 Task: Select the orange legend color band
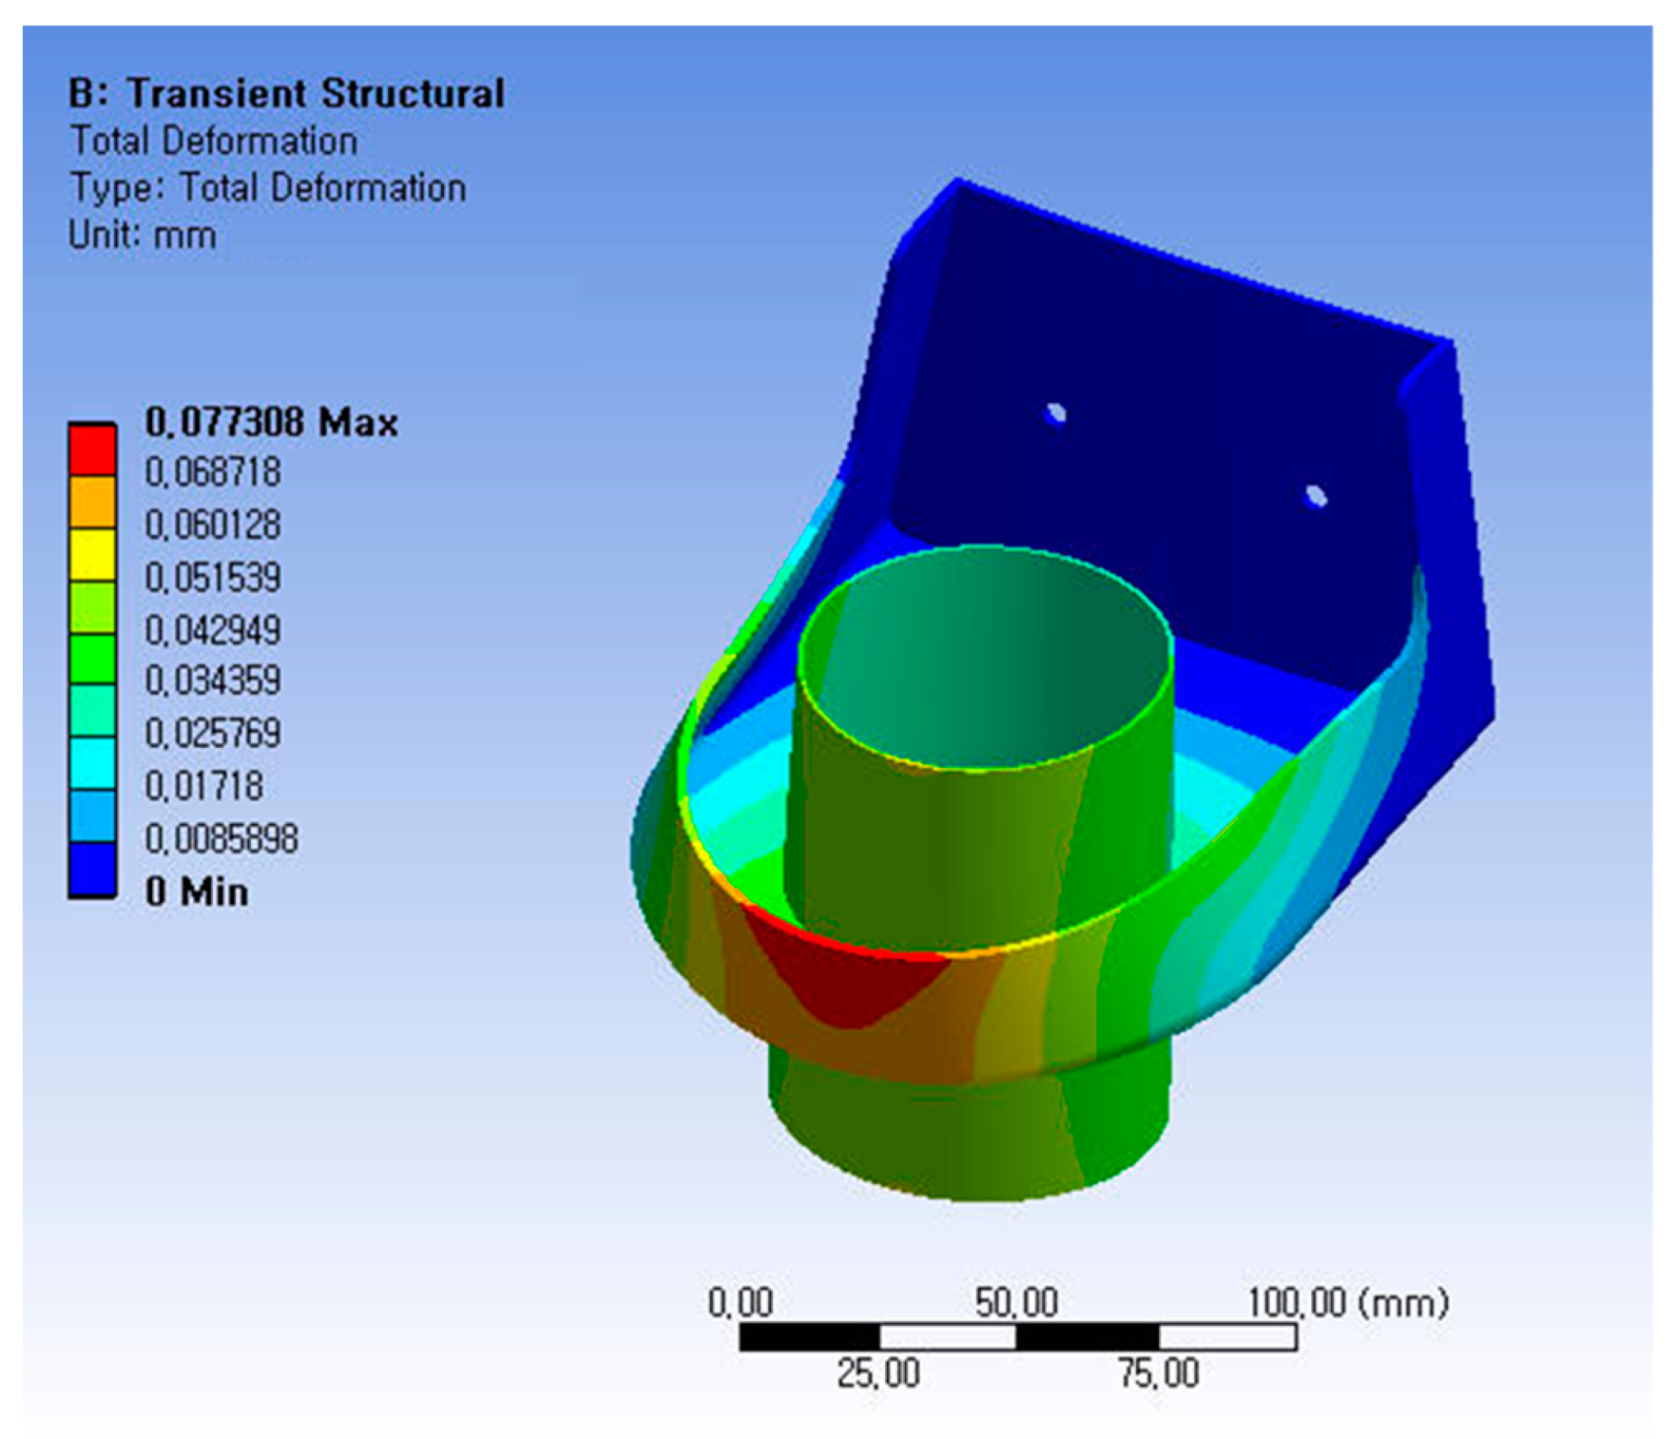92,502
